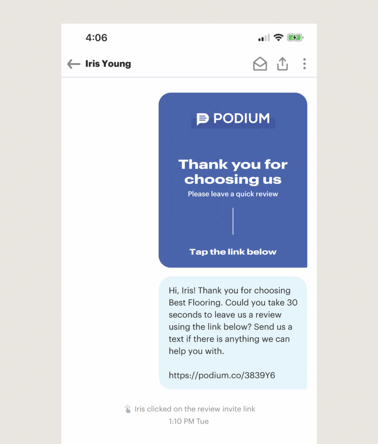Tap the 'Tap the link below' text
This screenshot has height=444, width=378.
tap(233, 252)
